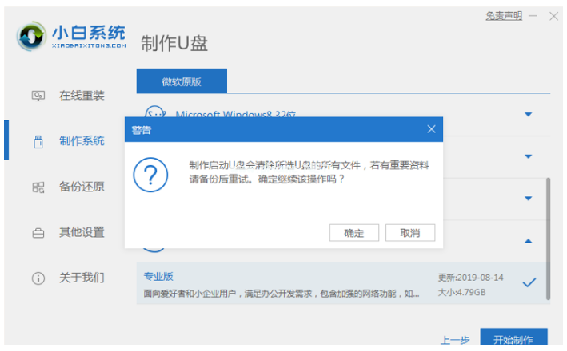Confirm the warning with 确定
Screen dimensions: 567x351
(x=354, y=233)
